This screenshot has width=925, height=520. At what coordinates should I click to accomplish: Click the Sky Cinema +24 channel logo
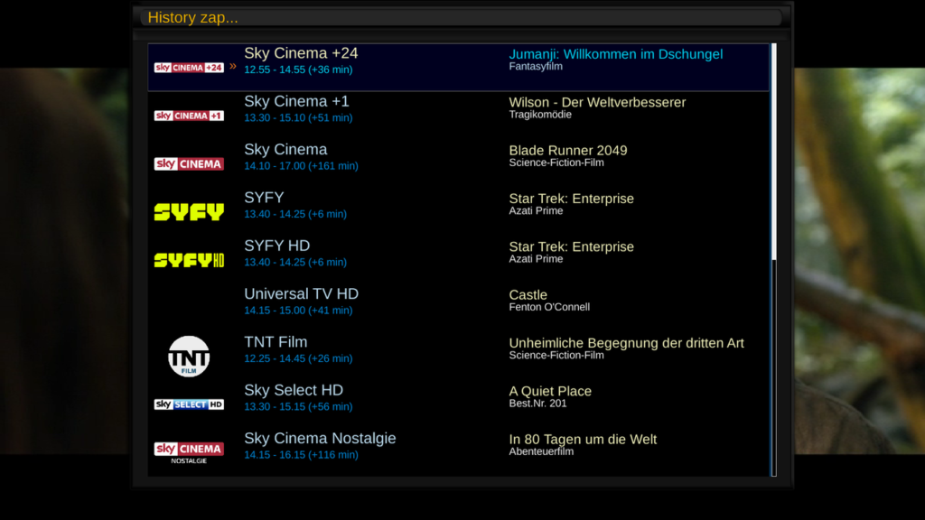[189, 68]
